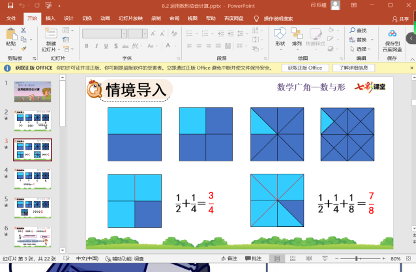Image resolution: width=416 pixels, height=272 pixels.
Task: Toggle the Notes (备注) pane
Action: [x=228, y=258]
